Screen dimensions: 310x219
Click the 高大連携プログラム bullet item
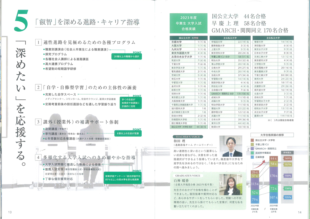[x=58, y=64]
